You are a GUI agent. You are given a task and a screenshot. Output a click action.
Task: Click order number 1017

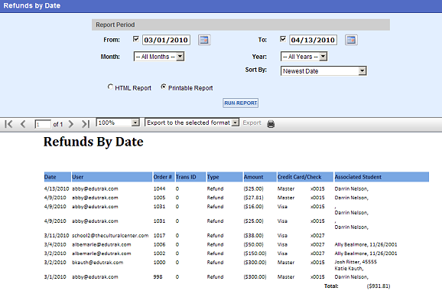click(x=159, y=235)
